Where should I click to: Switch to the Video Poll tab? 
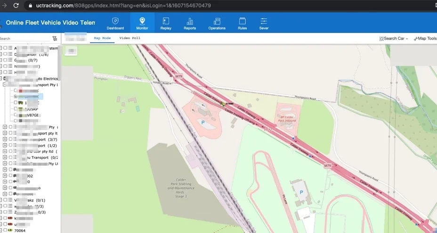point(130,38)
